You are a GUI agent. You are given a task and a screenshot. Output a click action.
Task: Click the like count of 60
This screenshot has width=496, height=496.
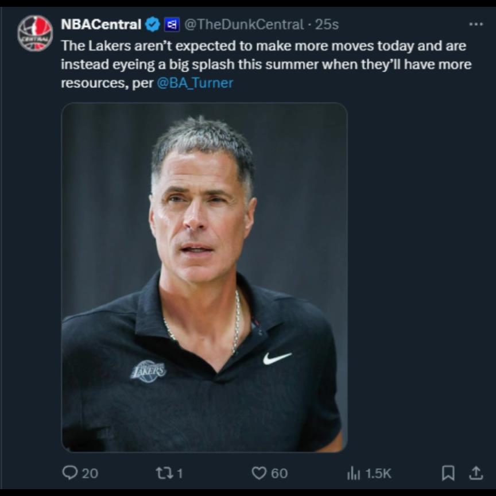(x=279, y=473)
